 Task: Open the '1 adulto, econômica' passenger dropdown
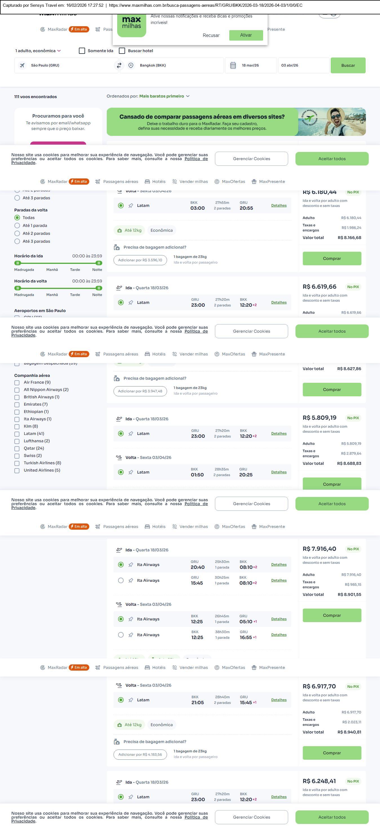click(x=38, y=51)
